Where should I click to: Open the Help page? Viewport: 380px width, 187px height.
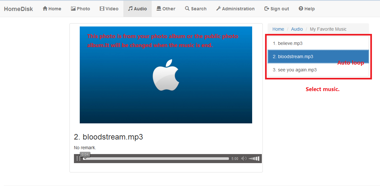click(x=307, y=9)
